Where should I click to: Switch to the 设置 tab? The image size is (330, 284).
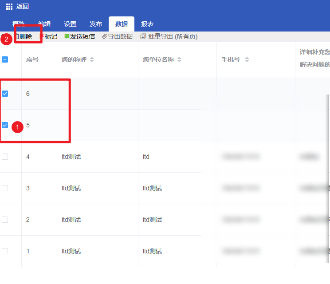70,24
